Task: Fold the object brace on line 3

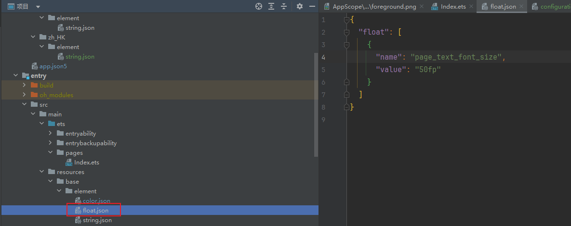Action: (x=346, y=45)
